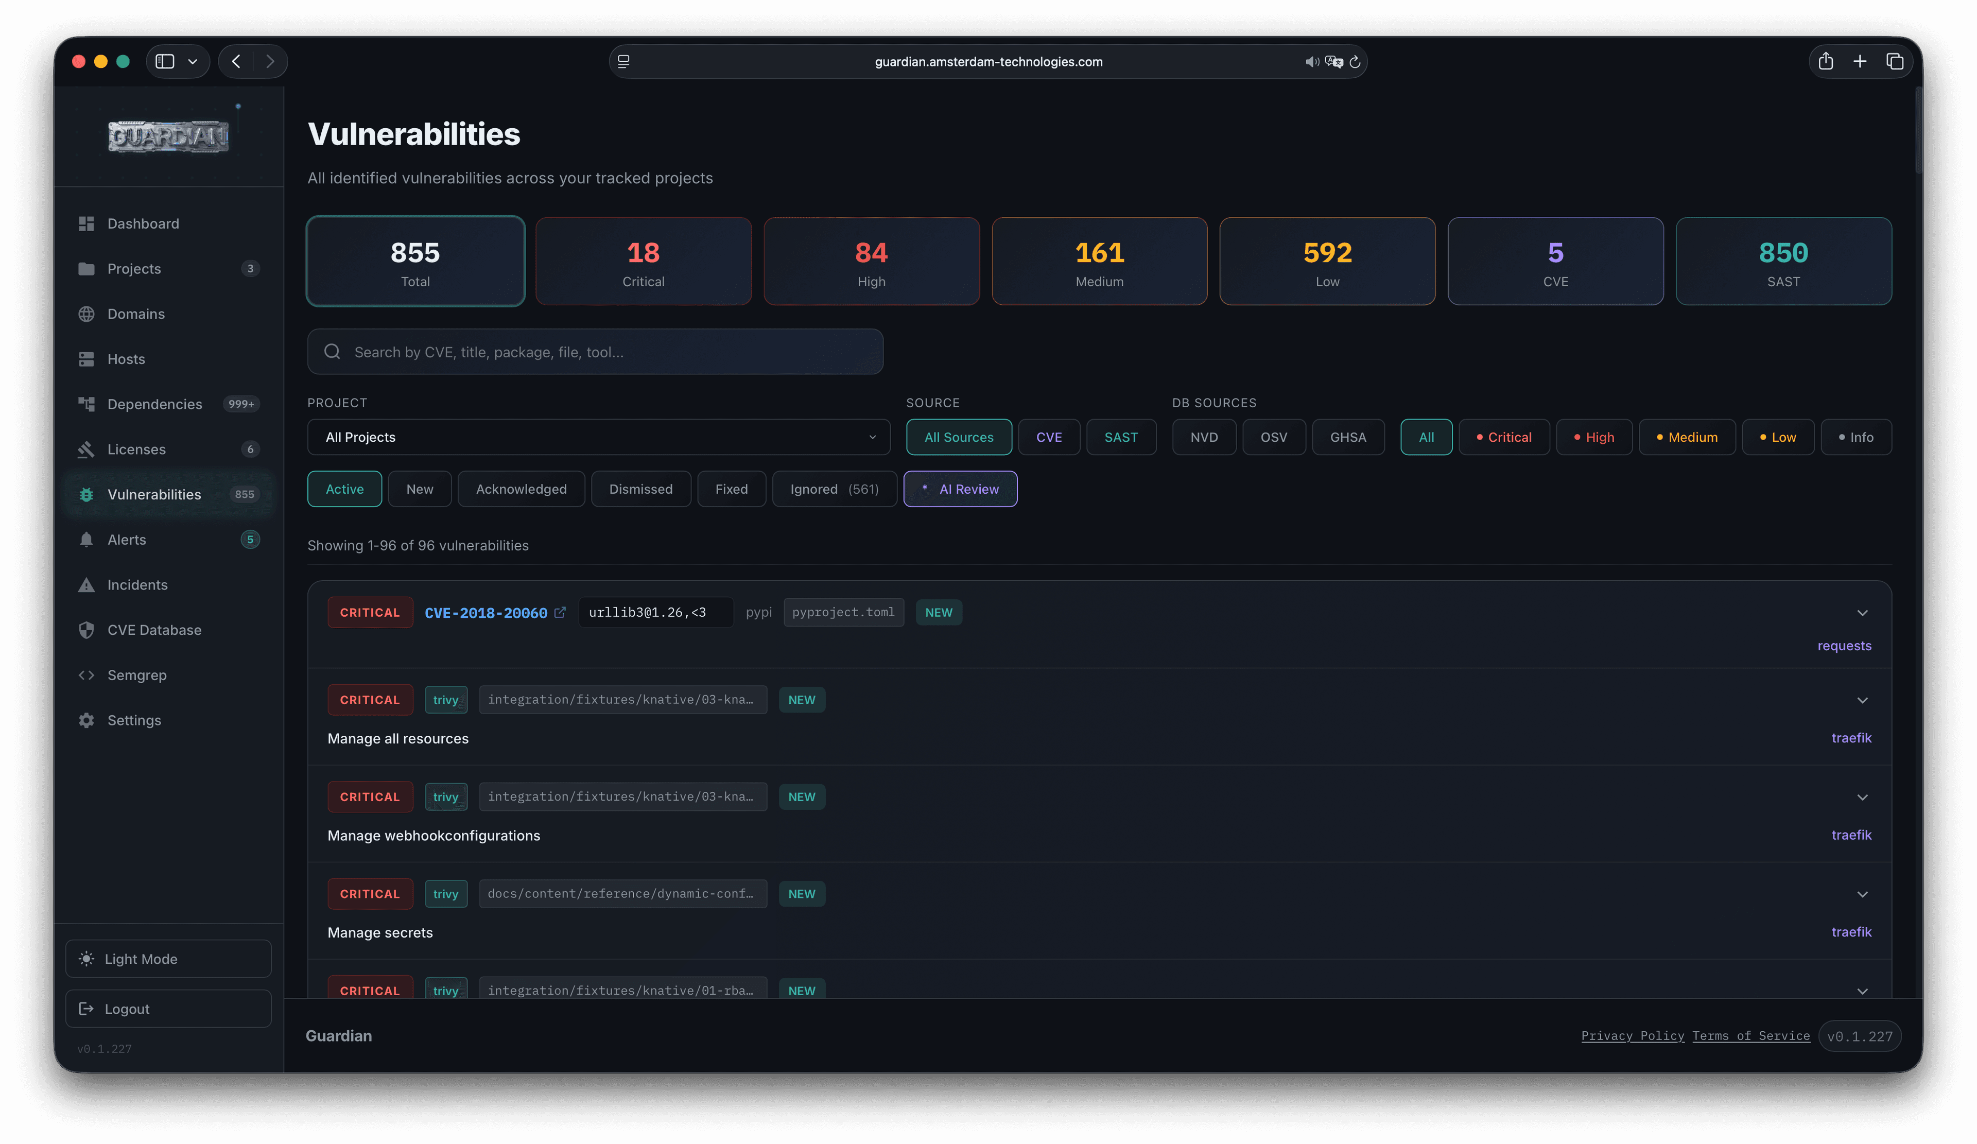Click the Vulnerabilities bug icon
This screenshot has height=1144, width=1977.
pyautogui.click(x=86, y=494)
